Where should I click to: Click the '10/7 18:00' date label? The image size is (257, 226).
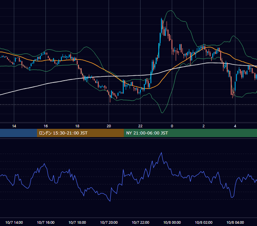click(x=77, y=222)
